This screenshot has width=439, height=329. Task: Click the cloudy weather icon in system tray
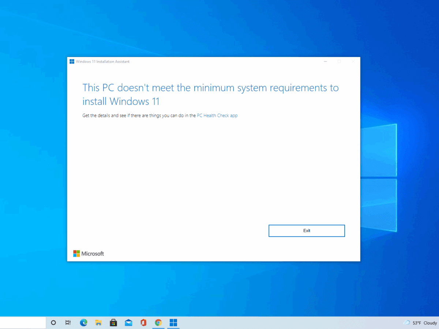406,323
